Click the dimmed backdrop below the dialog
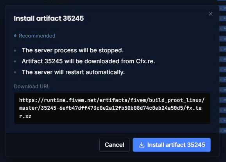The width and height of the screenshot is (226, 162). (113, 159)
